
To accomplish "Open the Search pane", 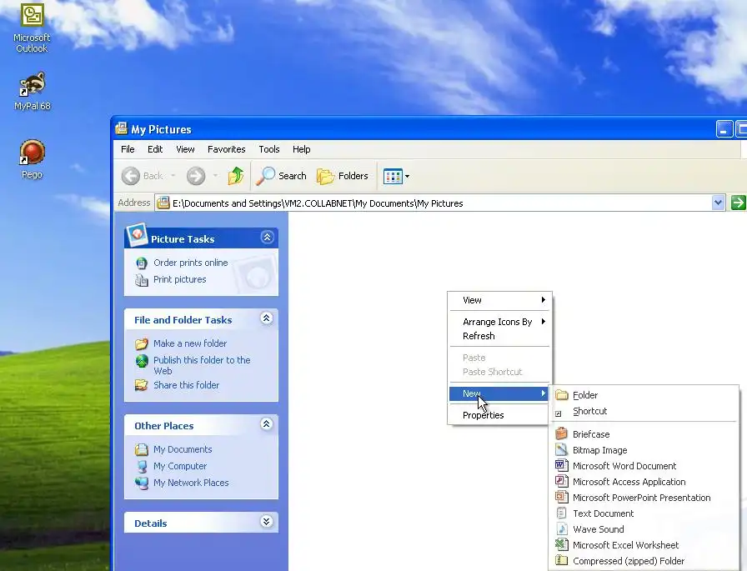I will click(x=282, y=176).
